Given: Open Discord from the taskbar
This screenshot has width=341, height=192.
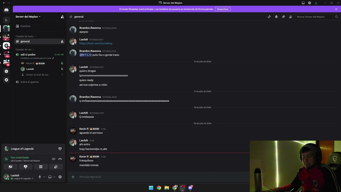Looking at the screenshot, I should 190,188.
